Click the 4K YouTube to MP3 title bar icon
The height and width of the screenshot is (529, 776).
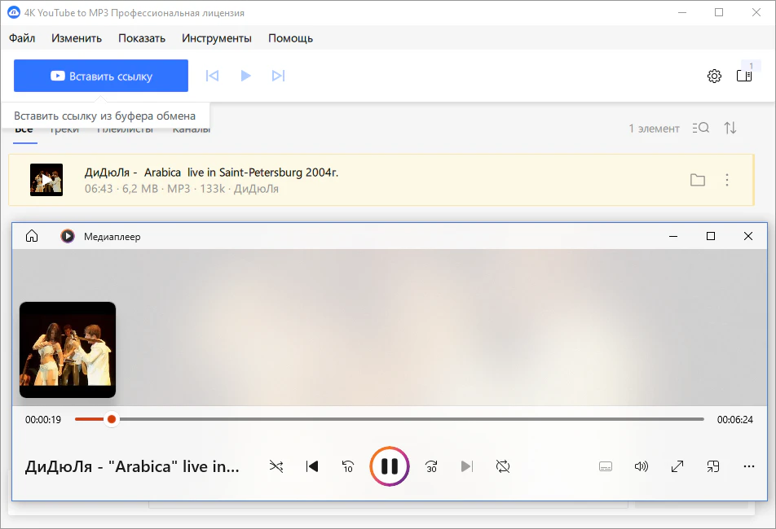click(14, 12)
